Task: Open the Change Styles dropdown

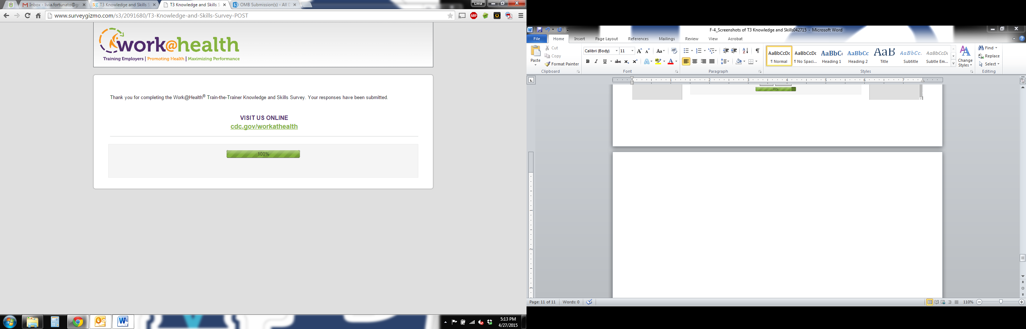Action: coord(965,56)
